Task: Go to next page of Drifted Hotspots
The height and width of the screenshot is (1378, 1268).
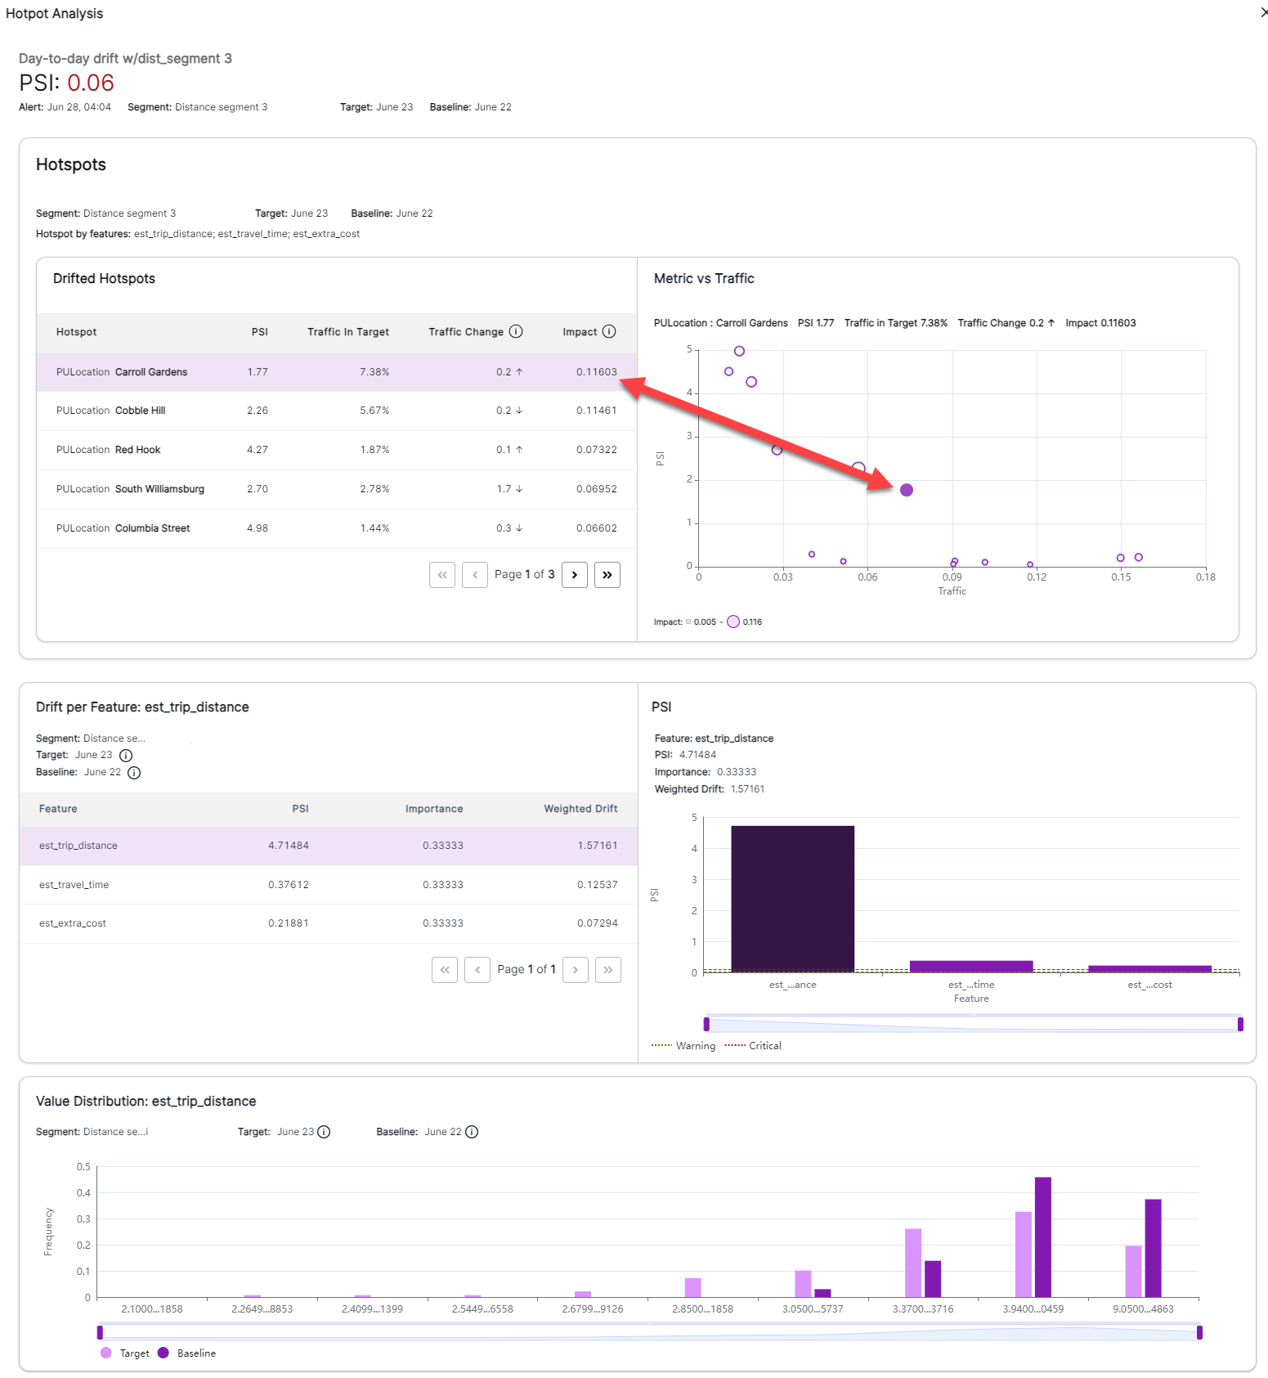Action: (x=575, y=575)
